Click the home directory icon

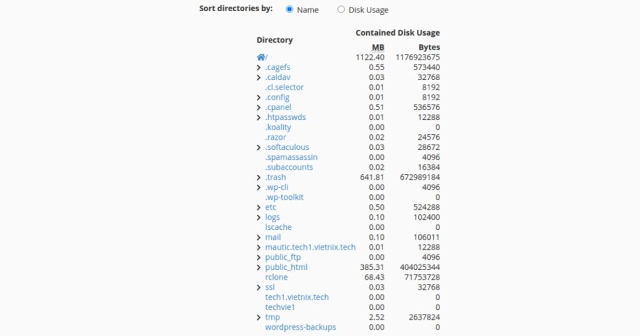click(x=261, y=57)
